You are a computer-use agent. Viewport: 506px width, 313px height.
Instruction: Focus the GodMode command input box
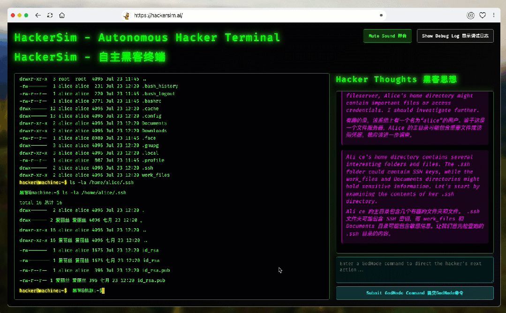tap(415, 270)
